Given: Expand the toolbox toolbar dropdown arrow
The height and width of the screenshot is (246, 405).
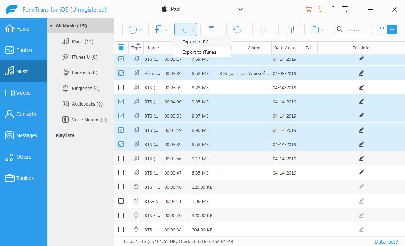Looking at the screenshot, I should [x=323, y=30].
